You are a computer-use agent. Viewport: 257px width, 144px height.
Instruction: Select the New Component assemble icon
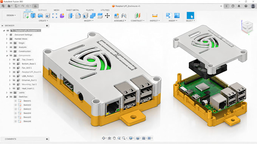pyautogui.click(x=116, y=16)
